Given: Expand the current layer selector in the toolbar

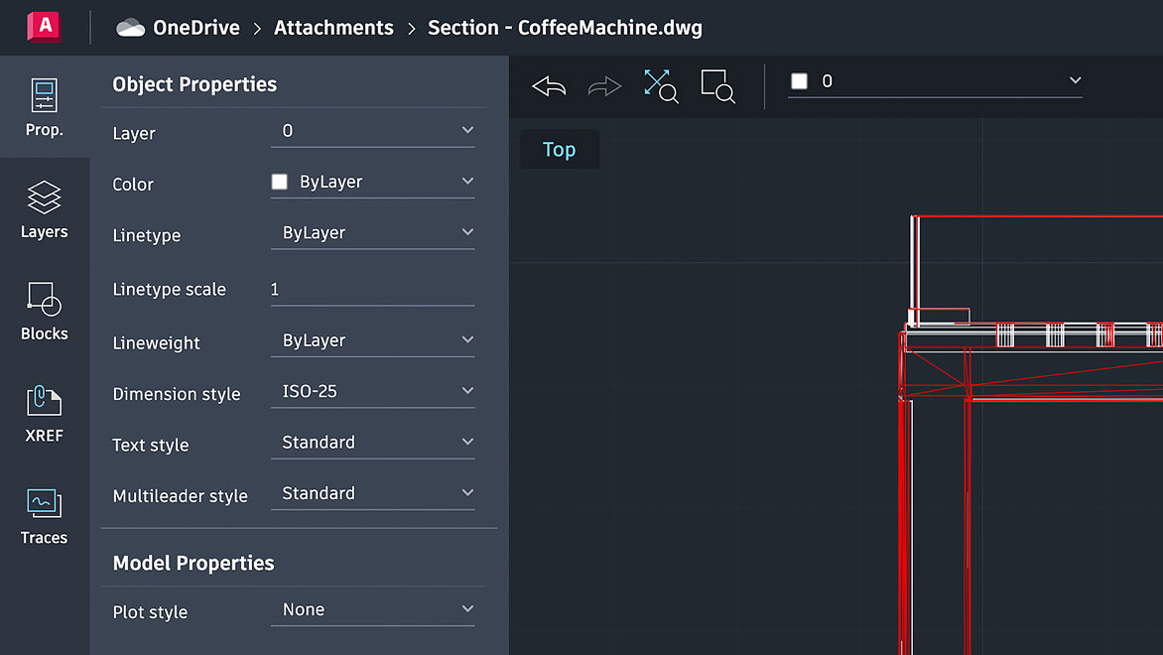Looking at the screenshot, I should pos(1075,80).
